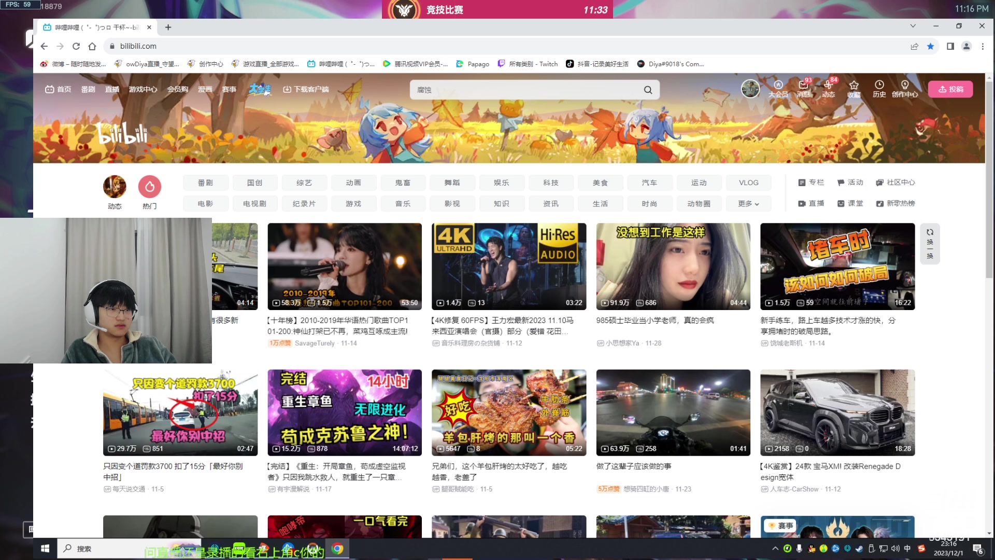Screen dimensions: 995x560
Task: Select the 国创 category button
Action: point(254,183)
